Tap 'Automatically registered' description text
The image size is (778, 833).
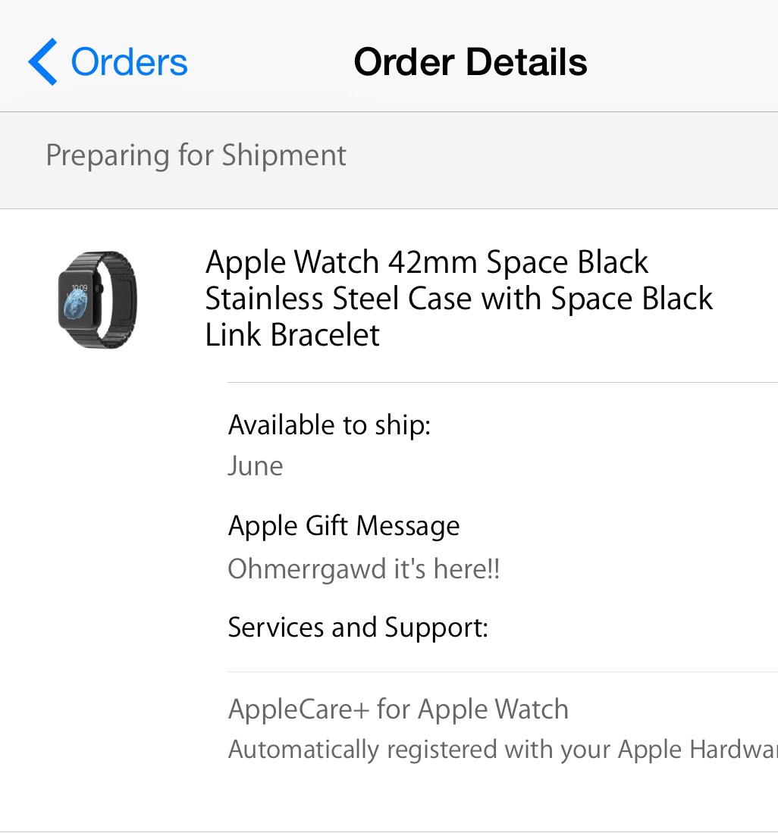500,750
